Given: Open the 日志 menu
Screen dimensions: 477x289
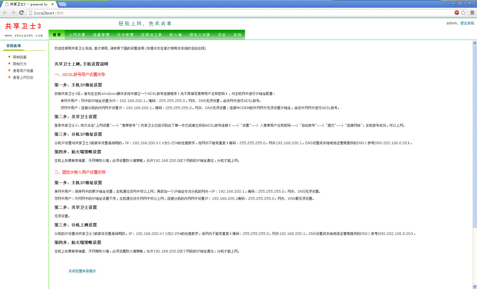Looking at the screenshot, I should 222,35.
